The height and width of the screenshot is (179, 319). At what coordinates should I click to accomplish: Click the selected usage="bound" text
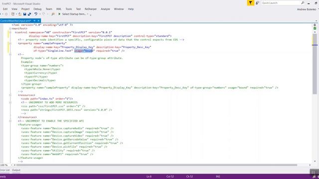[84, 51]
